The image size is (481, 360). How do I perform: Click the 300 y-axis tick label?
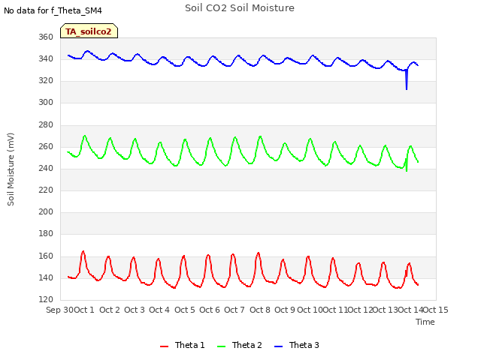coord(46,103)
